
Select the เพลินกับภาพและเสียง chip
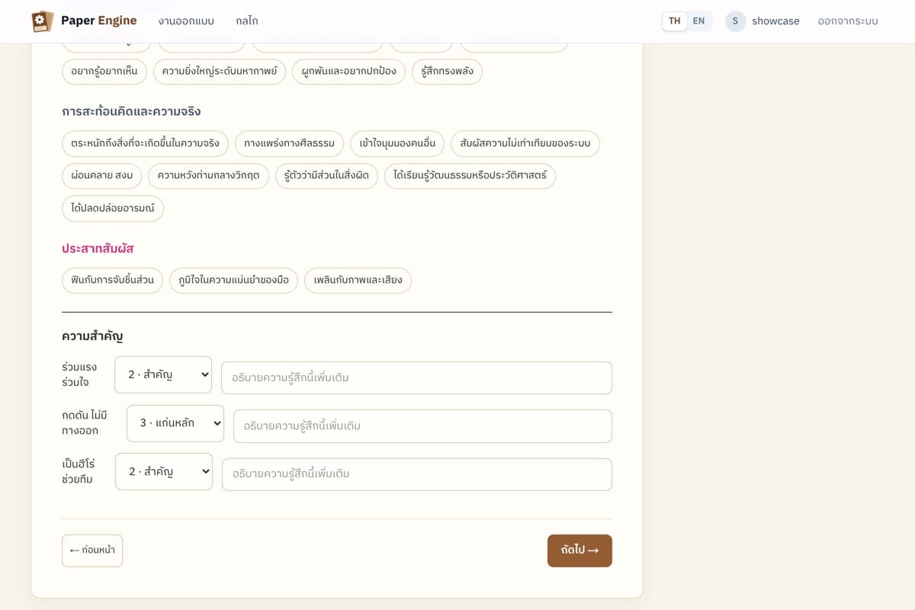point(358,281)
